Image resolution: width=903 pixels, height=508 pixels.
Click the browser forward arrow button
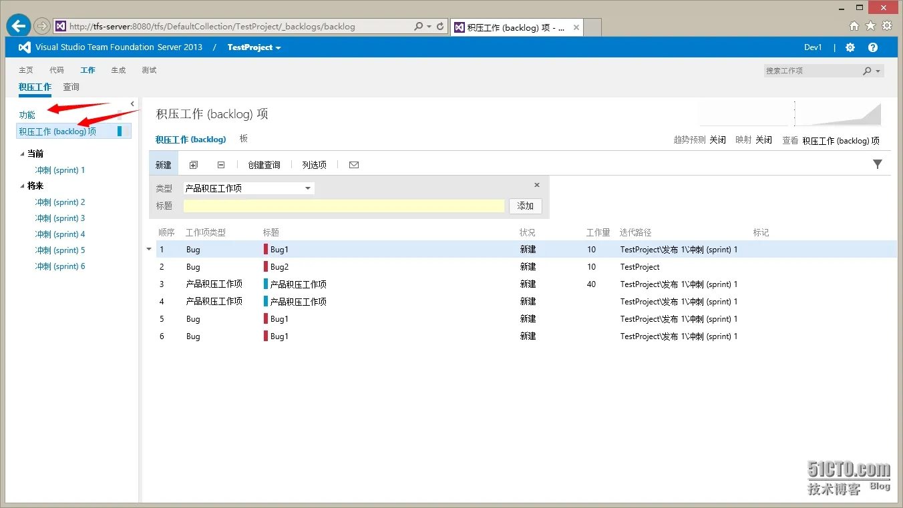41,26
